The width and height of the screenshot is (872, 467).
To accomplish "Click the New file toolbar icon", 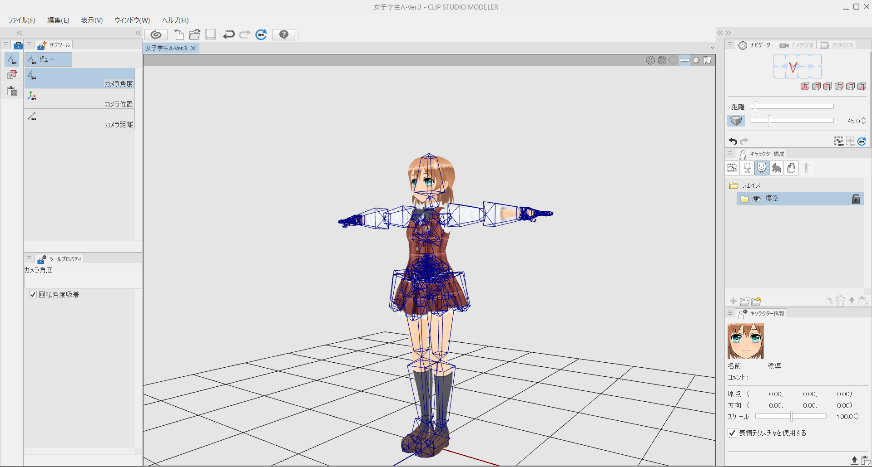I will (179, 34).
